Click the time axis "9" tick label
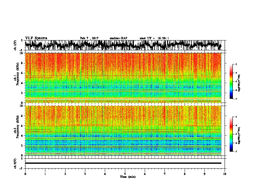The image size is (253, 195). 204,174
